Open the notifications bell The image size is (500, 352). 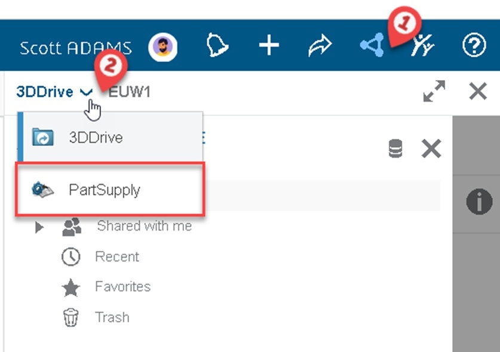pos(217,45)
